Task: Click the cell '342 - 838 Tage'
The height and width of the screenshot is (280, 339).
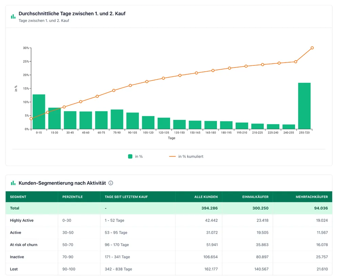Action: (x=118, y=269)
